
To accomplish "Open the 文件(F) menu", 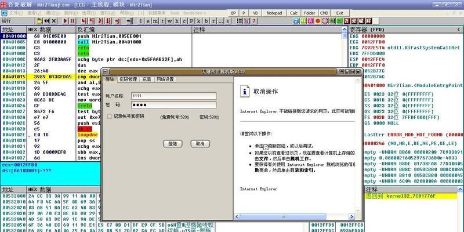I will pyautogui.click(x=16, y=13).
